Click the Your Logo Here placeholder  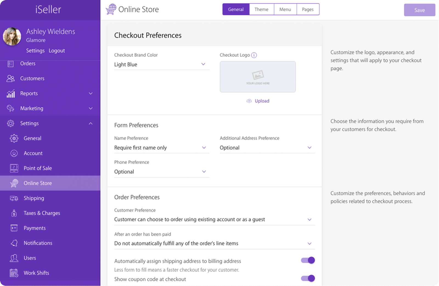(x=258, y=77)
